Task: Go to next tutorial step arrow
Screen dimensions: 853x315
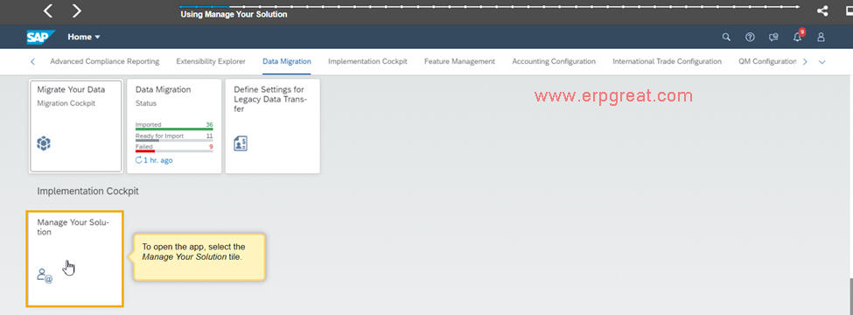Action: (x=77, y=10)
